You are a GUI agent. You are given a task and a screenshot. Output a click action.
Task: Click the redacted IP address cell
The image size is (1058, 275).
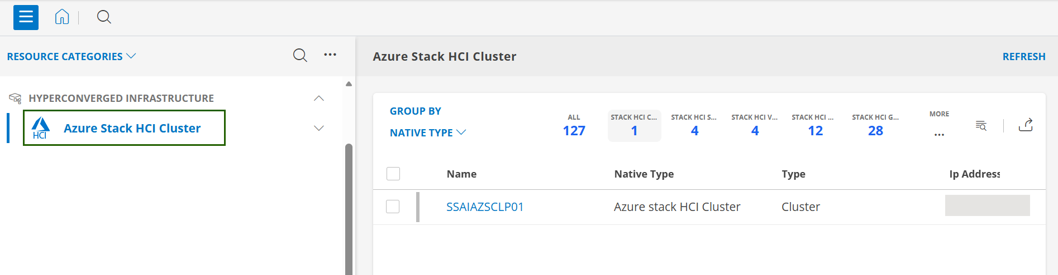coord(987,205)
